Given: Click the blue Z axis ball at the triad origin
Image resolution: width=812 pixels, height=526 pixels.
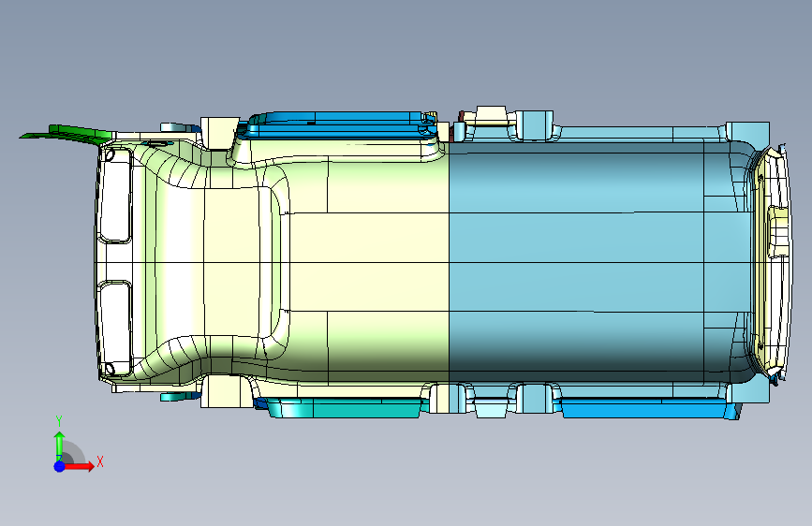Looking at the screenshot, I should [x=60, y=466].
